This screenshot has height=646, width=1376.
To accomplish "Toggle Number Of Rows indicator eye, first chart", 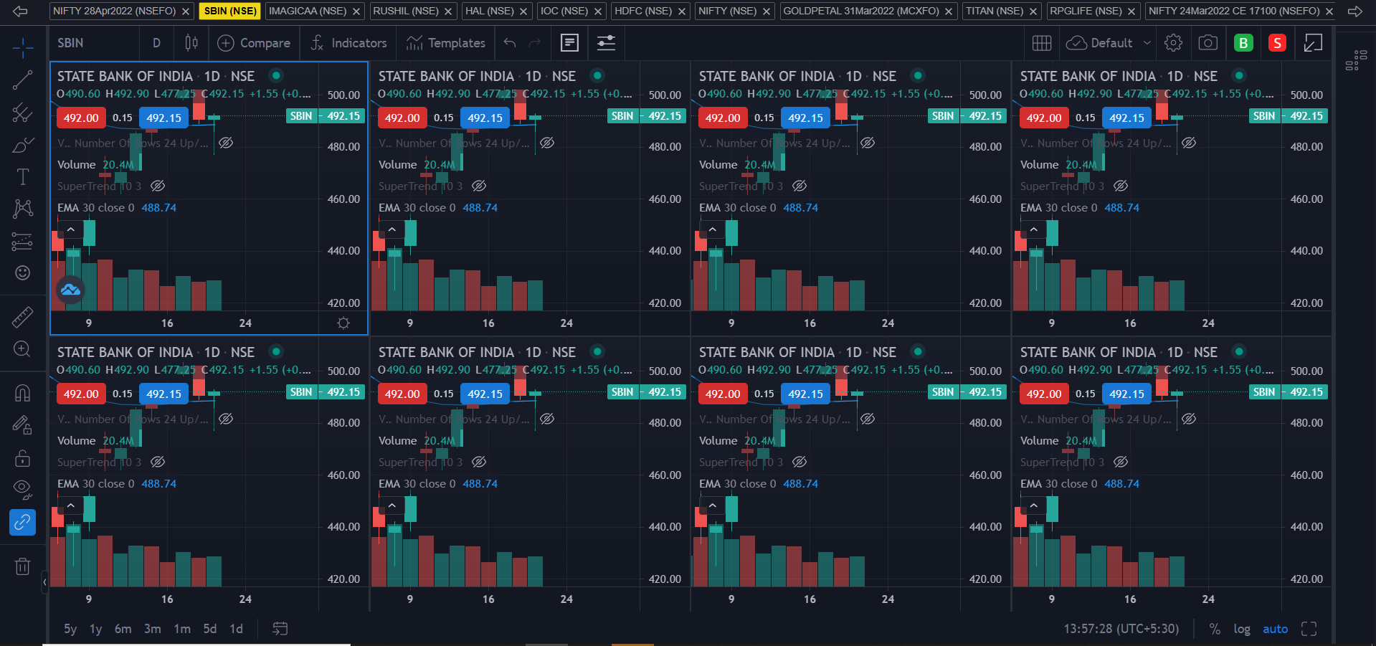I will (x=226, y=143).
